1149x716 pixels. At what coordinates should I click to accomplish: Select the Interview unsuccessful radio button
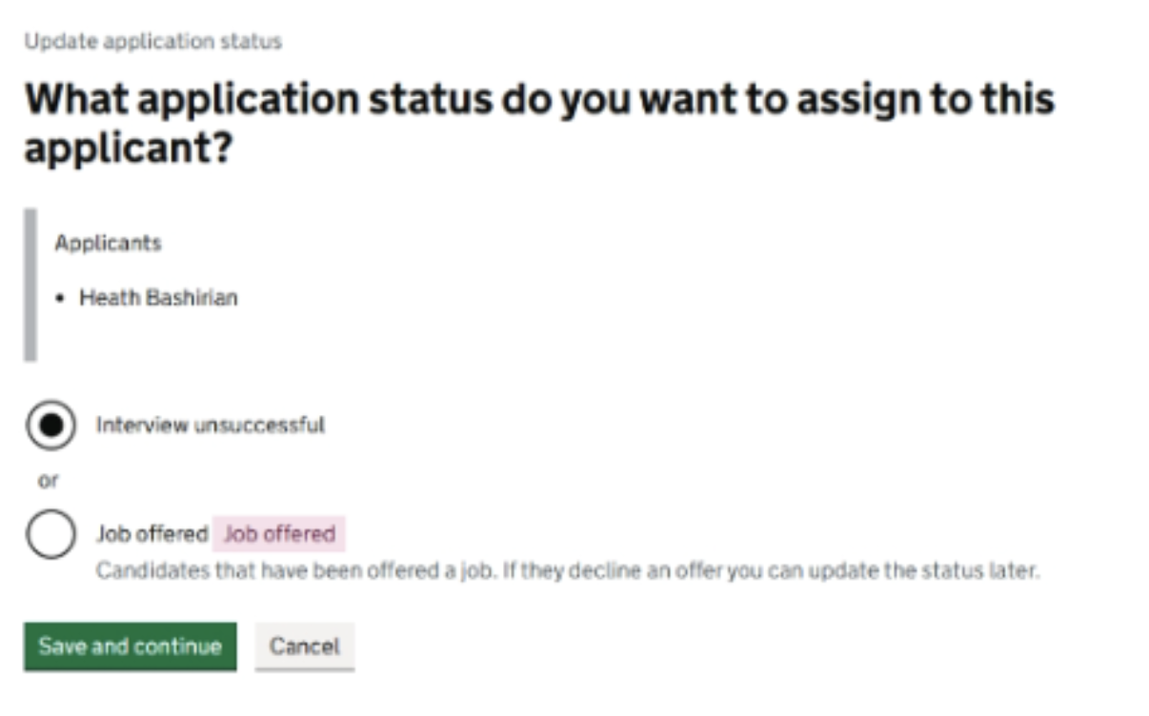click(x=50, y=426)
